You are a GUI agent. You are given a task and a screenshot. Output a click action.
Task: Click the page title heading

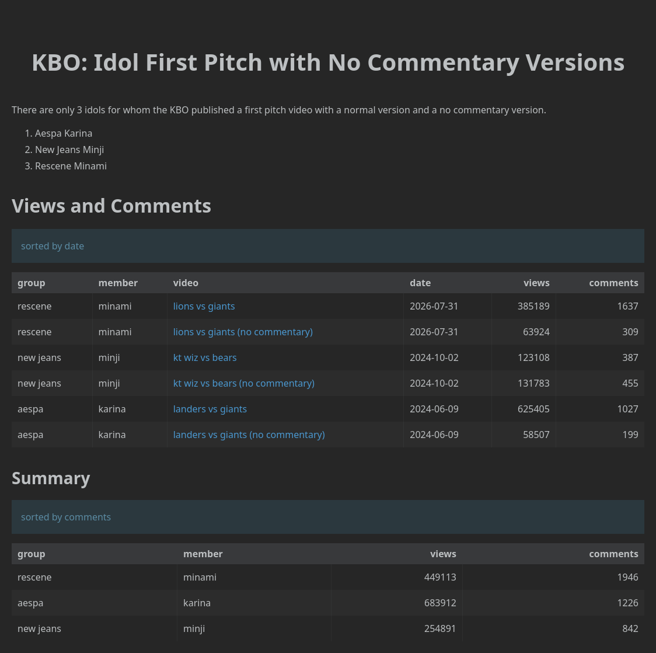pos(328,63)
